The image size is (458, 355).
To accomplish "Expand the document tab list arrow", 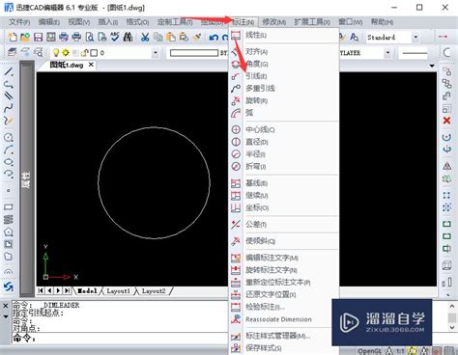I will (432, 66).
